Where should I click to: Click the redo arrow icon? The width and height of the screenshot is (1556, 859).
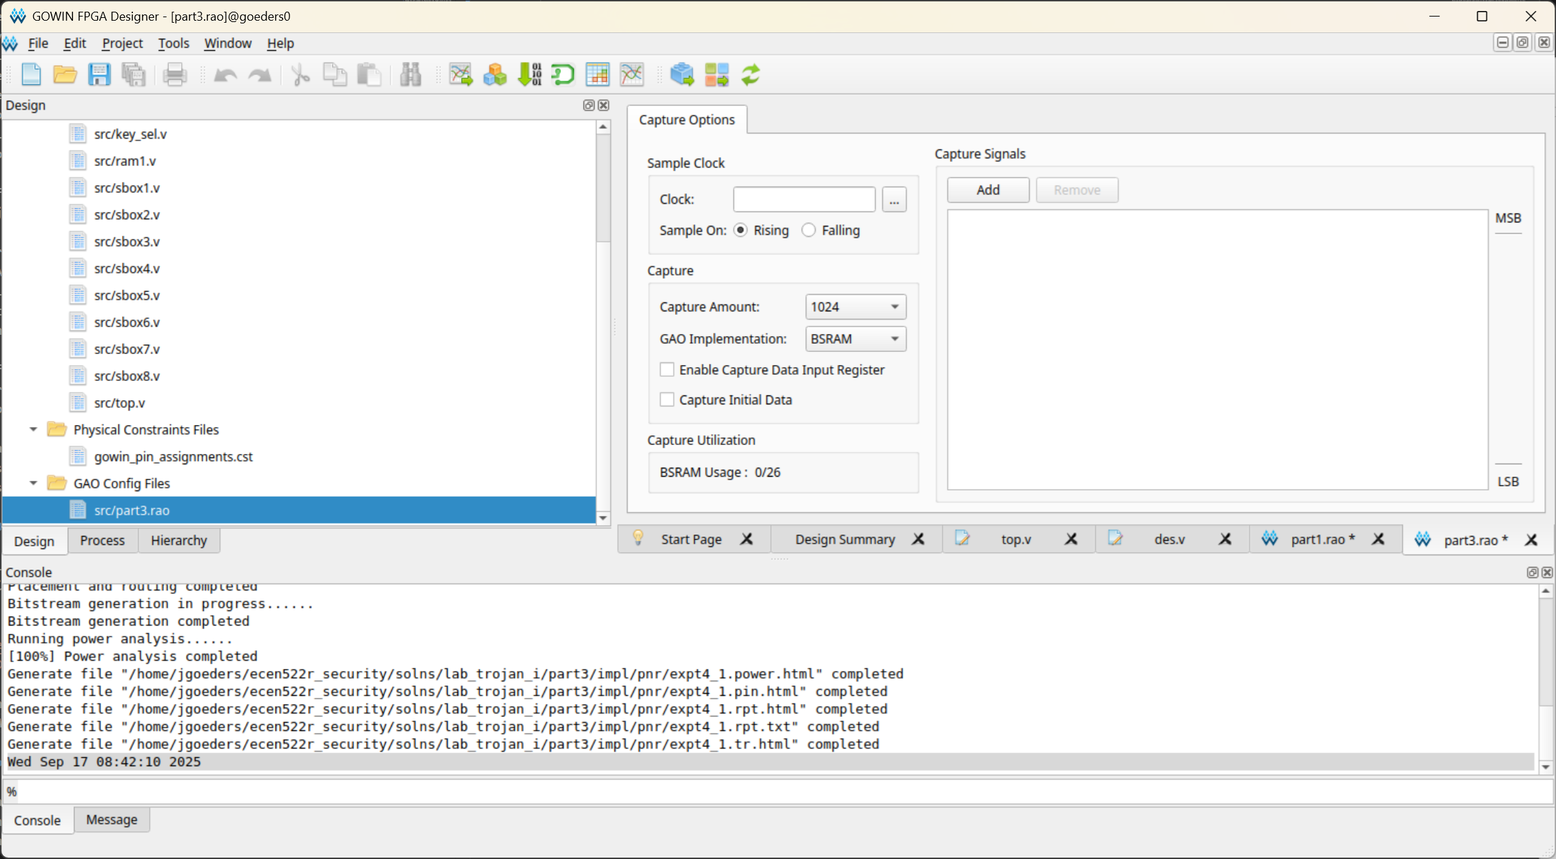pos(260,74)
